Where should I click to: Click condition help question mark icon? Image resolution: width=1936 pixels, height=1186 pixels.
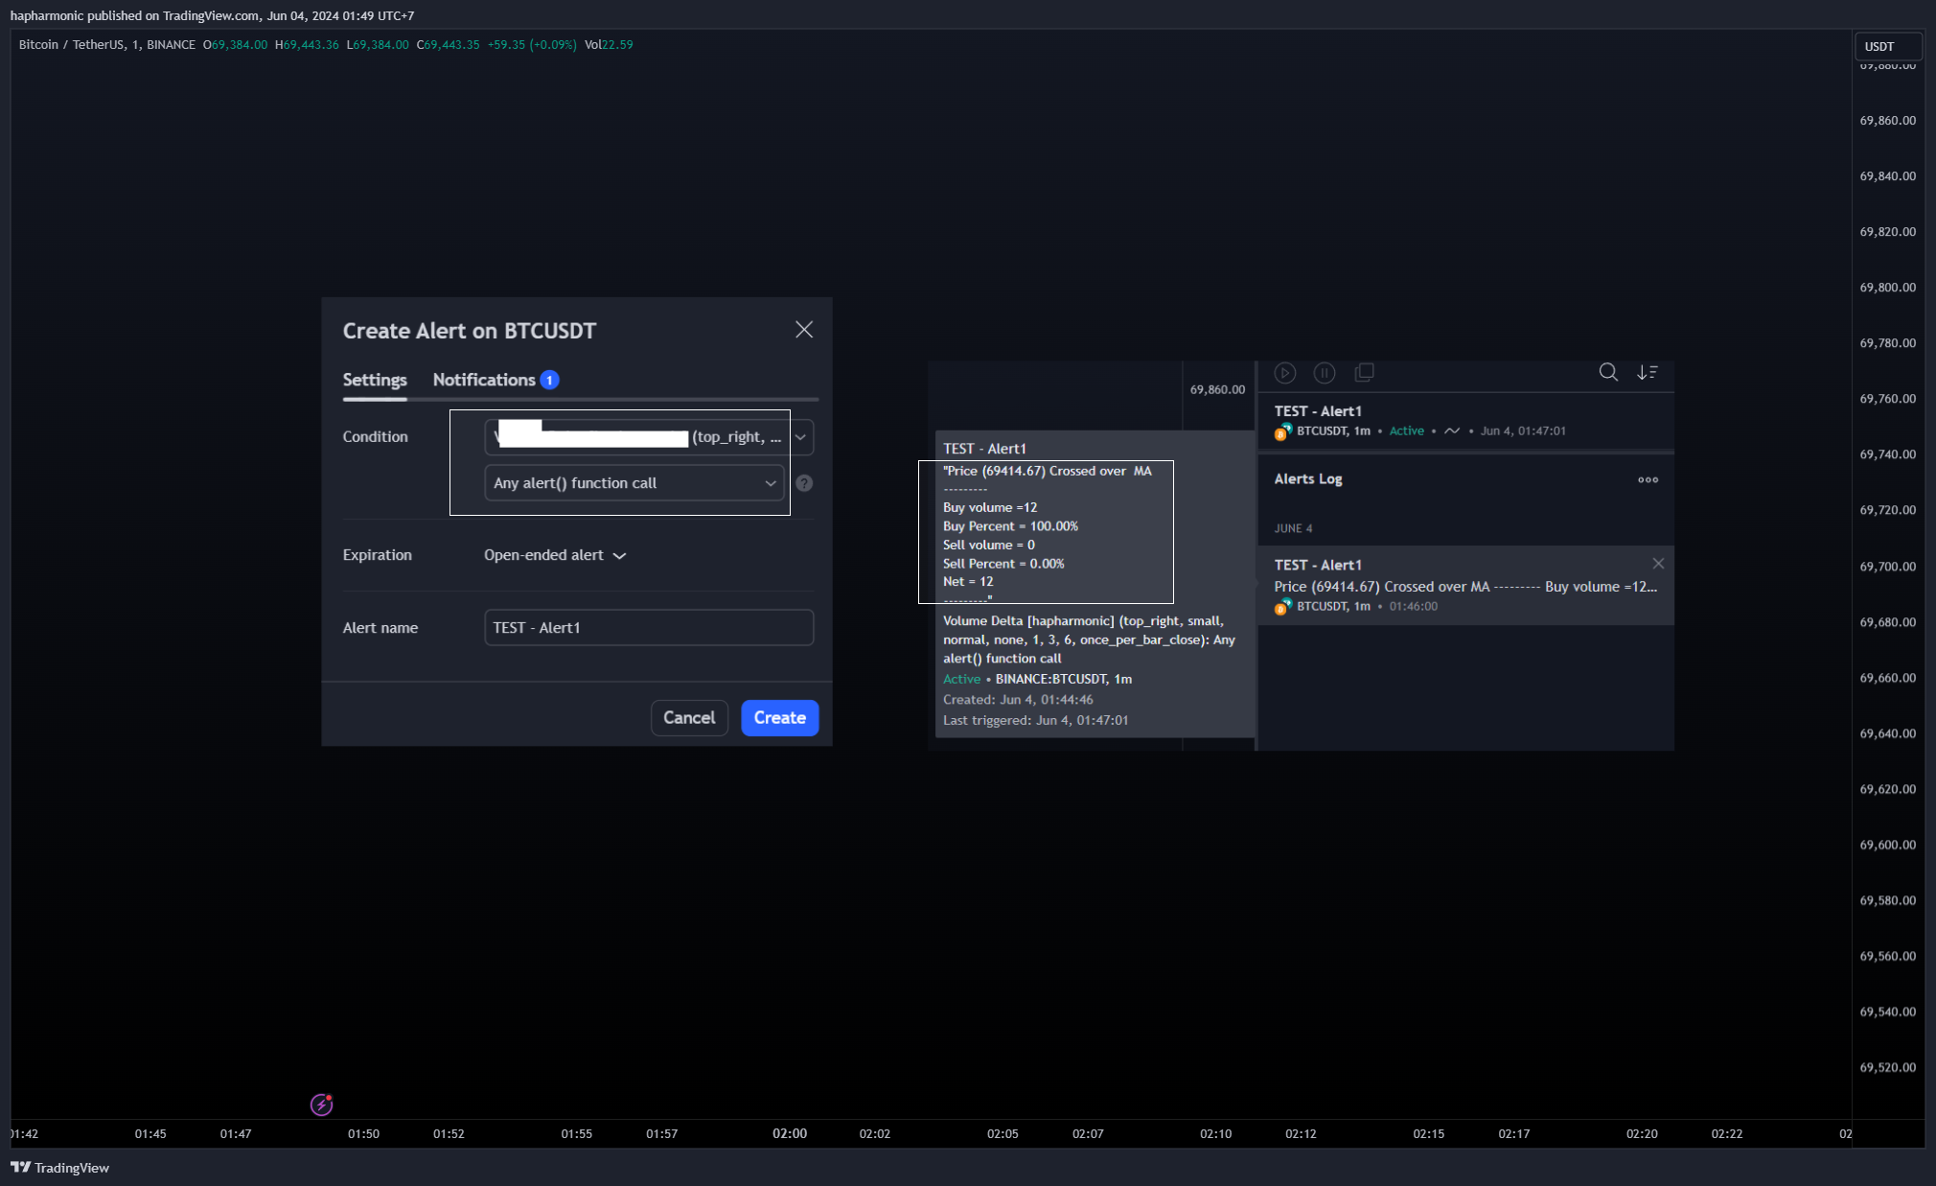pyautogui.click(x=804, y=483)
